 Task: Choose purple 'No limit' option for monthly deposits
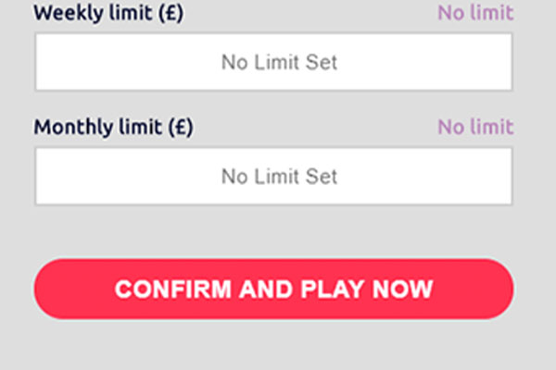coord(475,127)
